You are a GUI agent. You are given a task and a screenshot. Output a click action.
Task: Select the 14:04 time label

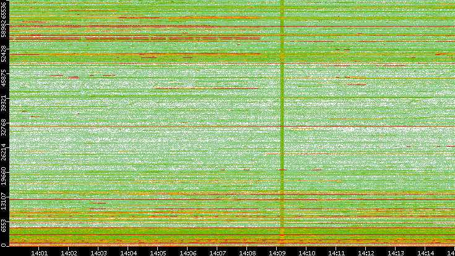click(x=128, y=253)
